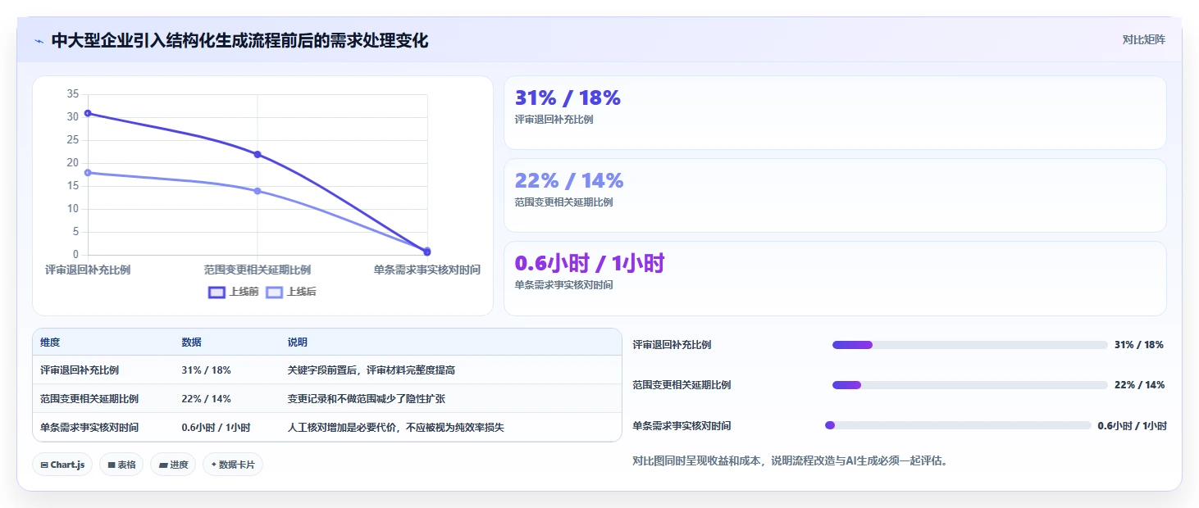Screen dimensions: 1199x508
Task: Click the 范围变更相关延期比例 progress bar
Action: pyautogui.click(x=970, y=385)
